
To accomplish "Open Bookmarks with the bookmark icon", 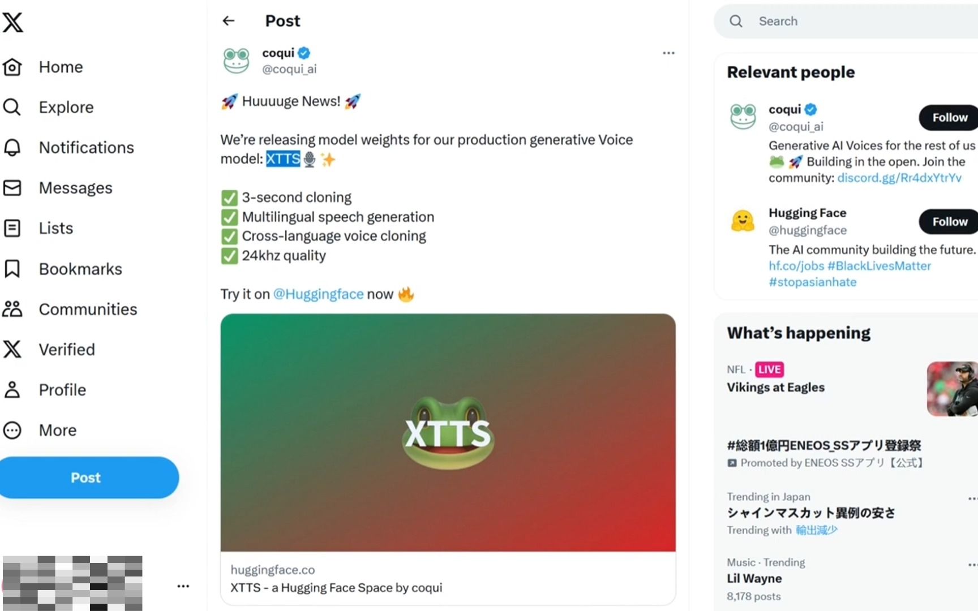I will pos(12,268).
